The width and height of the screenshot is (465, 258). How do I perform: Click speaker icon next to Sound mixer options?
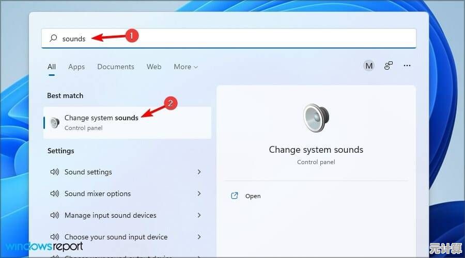coord(54,194)
